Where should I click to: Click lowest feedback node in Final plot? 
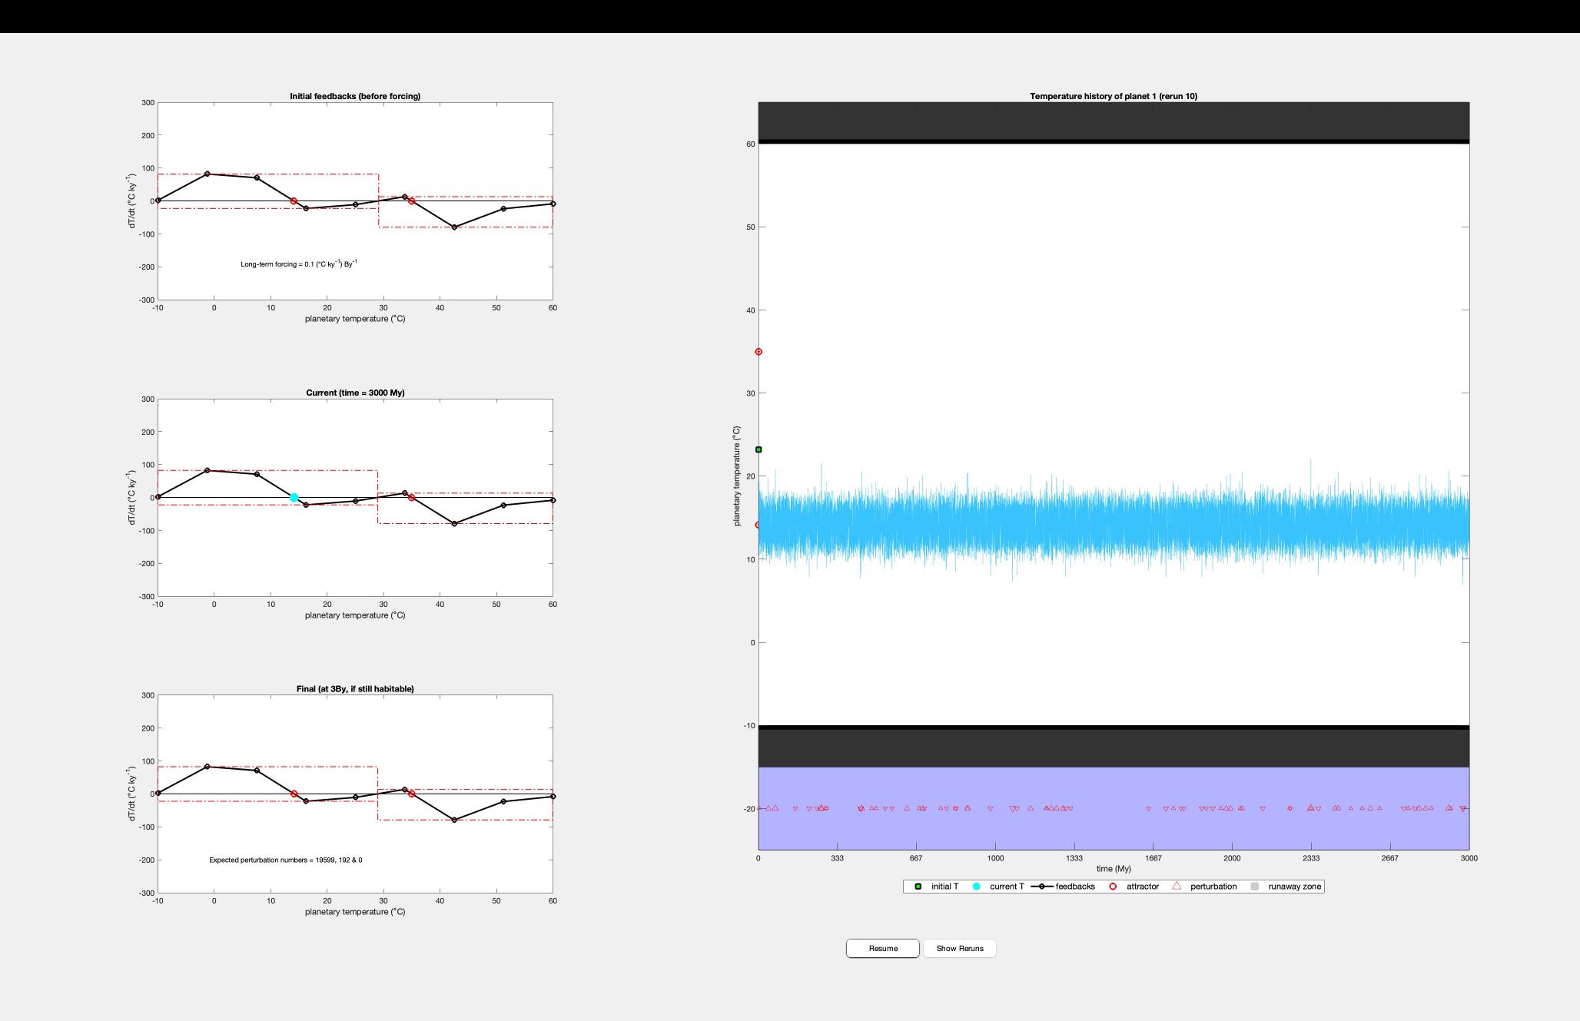coord(454,820)
